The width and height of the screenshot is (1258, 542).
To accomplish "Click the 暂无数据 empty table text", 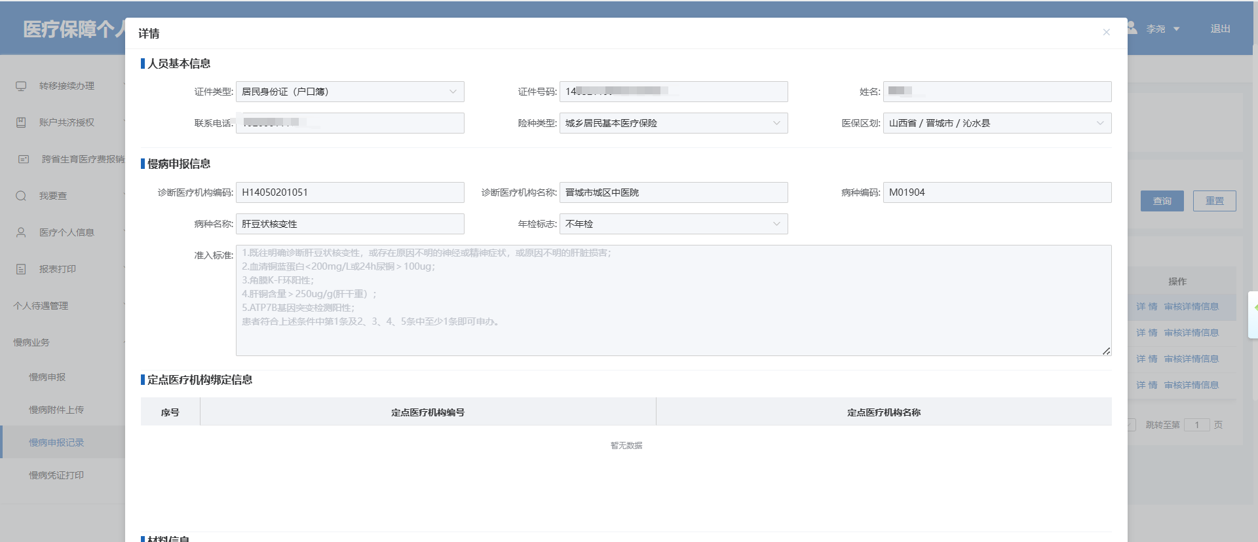I will click(626, 445).
